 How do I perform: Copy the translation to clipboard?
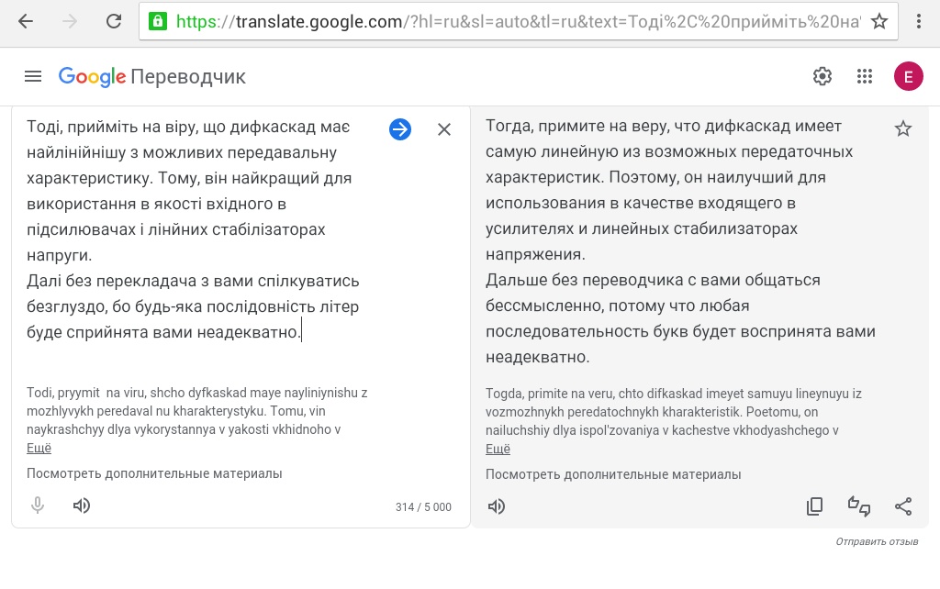coord(814,506)
